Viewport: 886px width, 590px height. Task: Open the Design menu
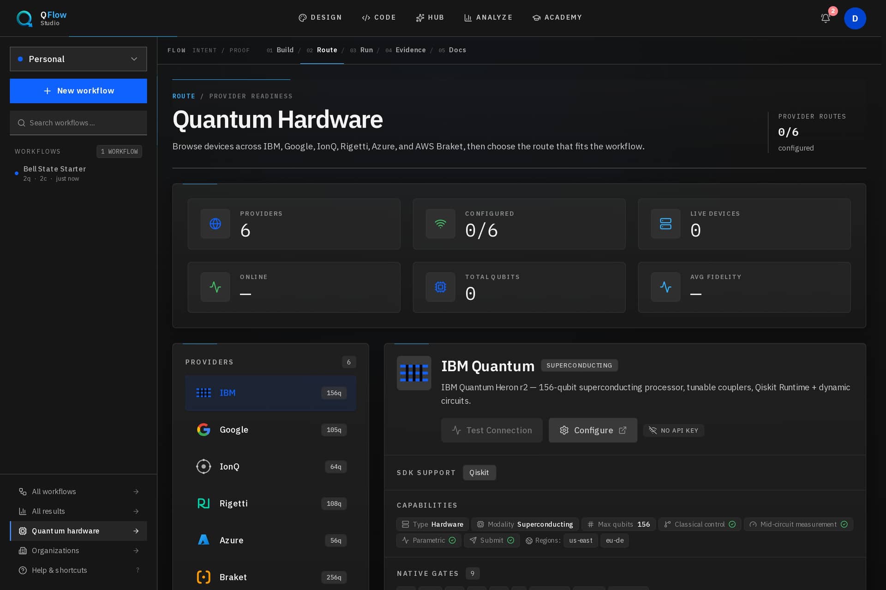coord(320,18)
